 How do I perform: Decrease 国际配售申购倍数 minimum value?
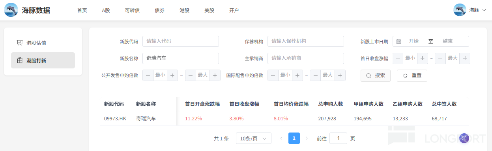273,75
